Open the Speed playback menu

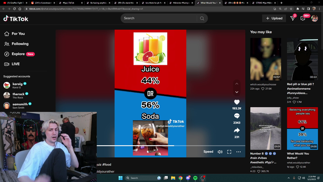click(208, 152)
